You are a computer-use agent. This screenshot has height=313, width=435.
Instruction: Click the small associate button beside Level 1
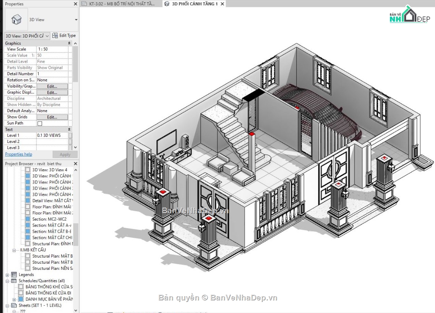pos(70,135)
